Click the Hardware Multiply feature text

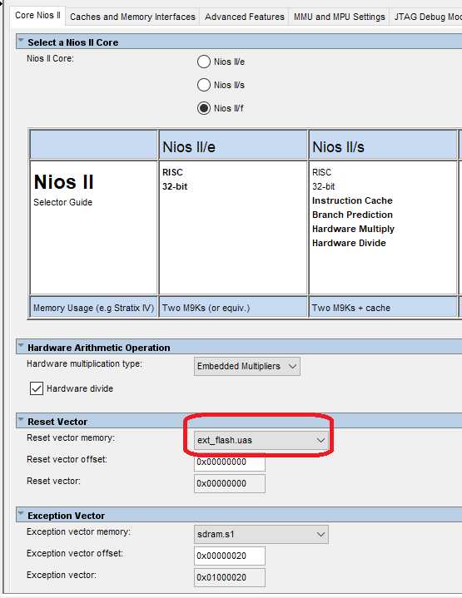coord(353,229)
